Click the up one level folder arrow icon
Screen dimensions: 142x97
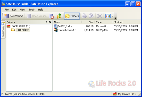point(59,16)
